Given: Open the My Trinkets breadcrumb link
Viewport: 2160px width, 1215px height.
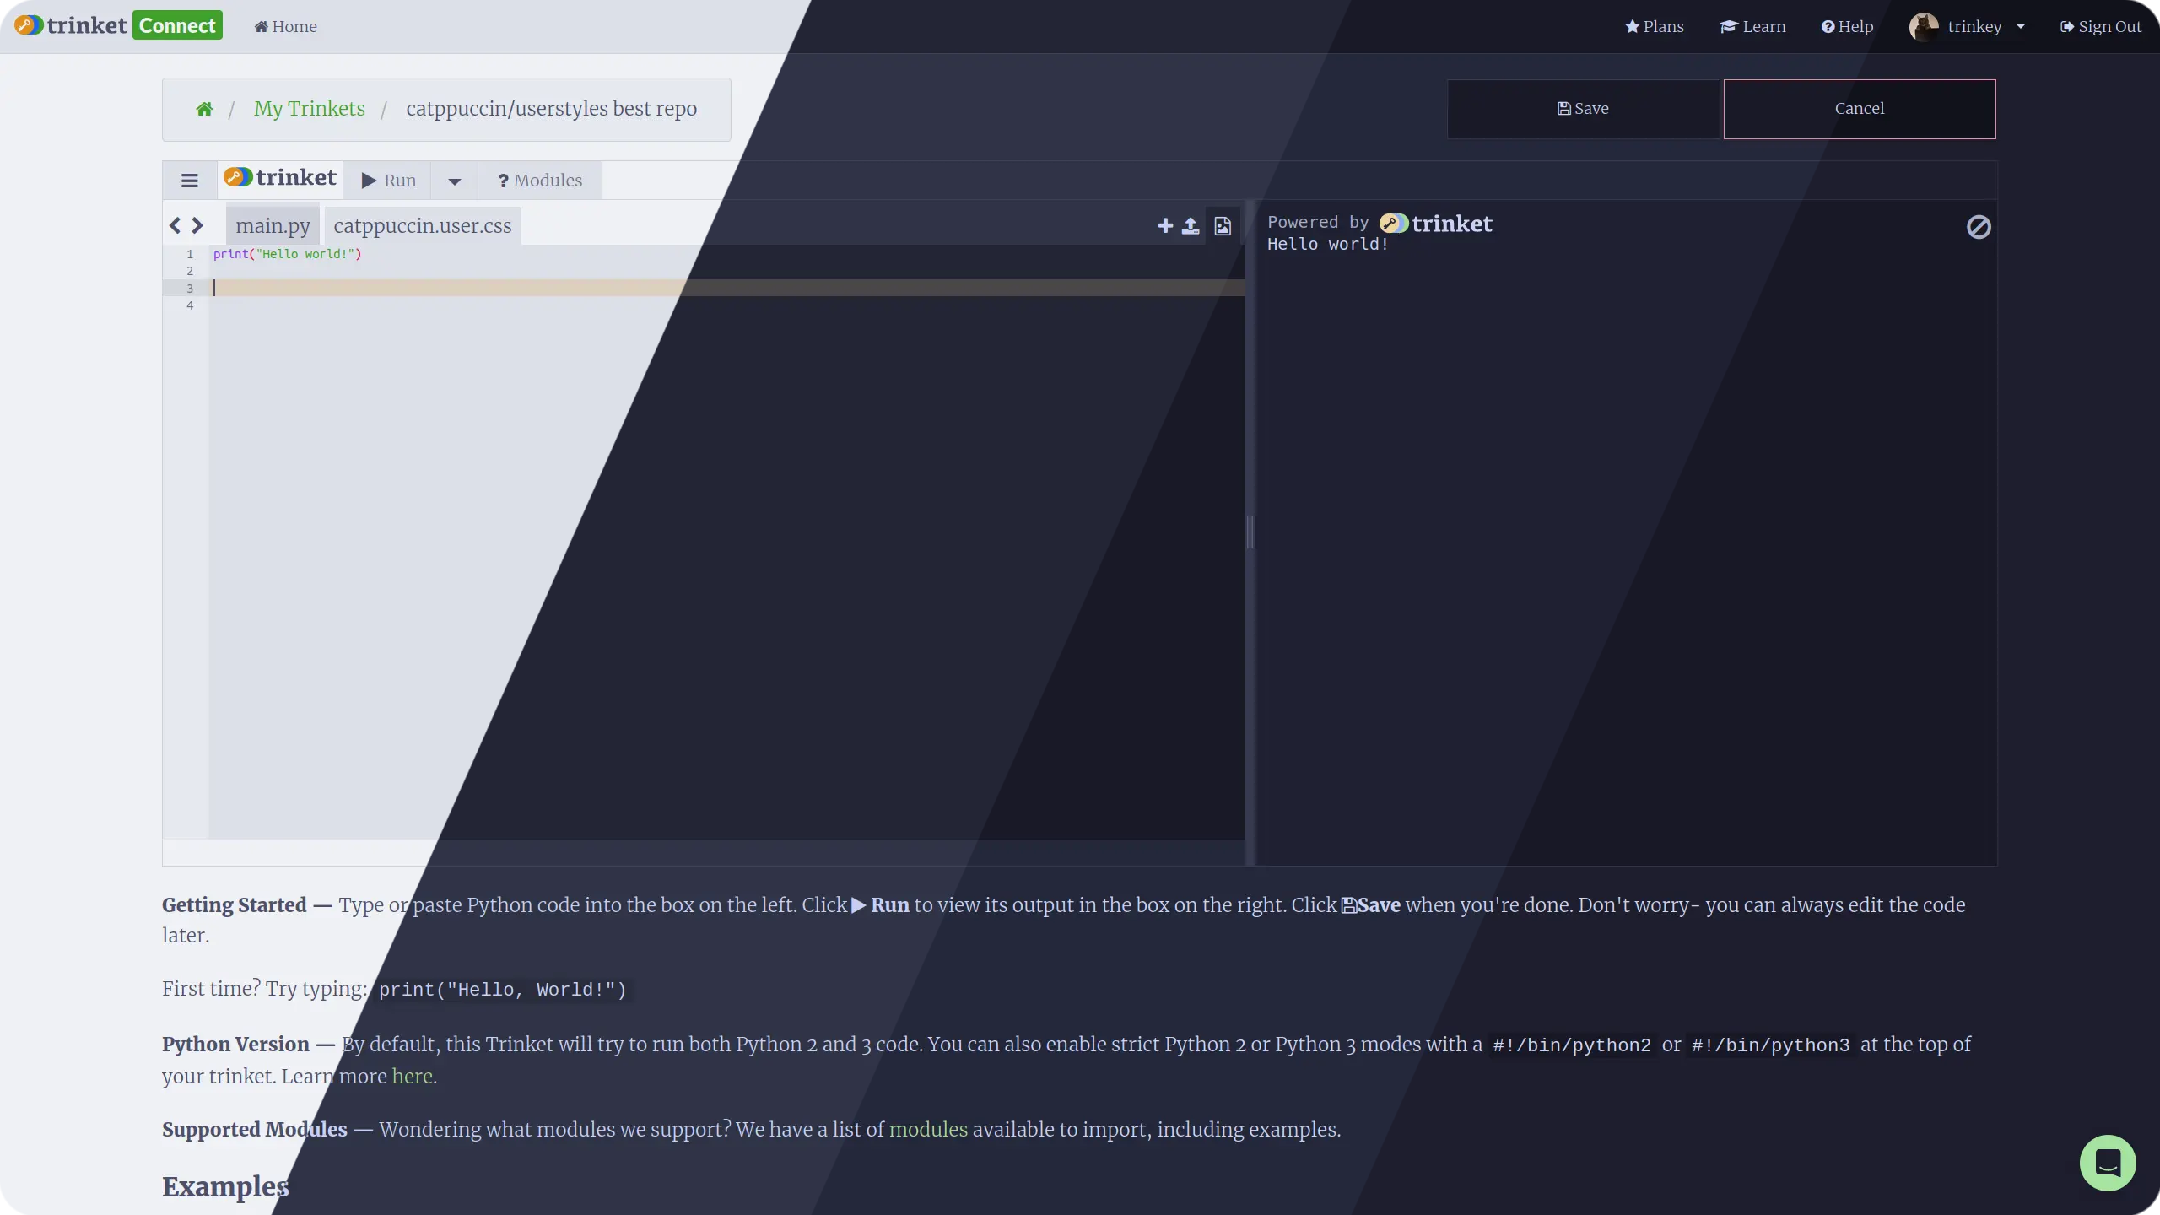Looking at the screenshot, I should 310,109.
